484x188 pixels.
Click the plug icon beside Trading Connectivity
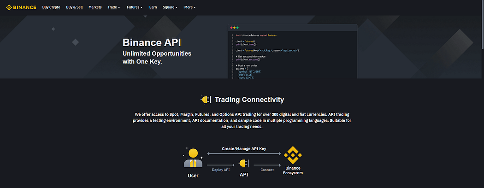206,100
